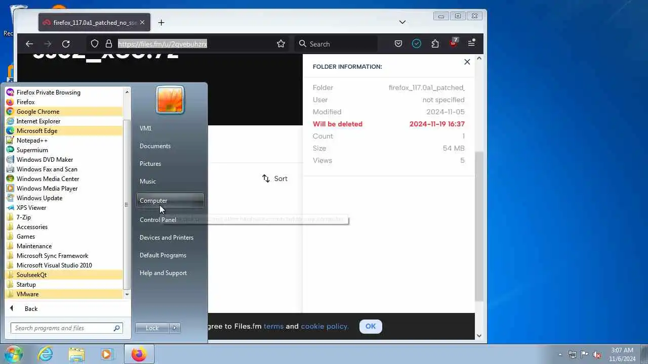Screen dimensions: 648x364
Task: Show site security padlock info
Action: pos(108,44)
